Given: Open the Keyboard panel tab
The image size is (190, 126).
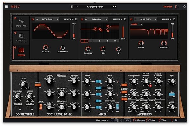Looking at the screenshot, I should (x=21, y=38).
